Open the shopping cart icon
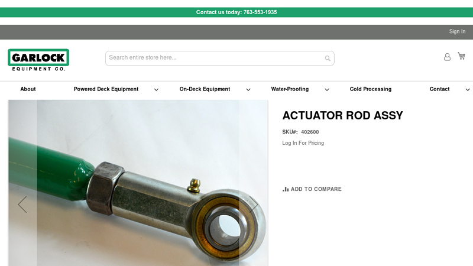 click(462, 56)
